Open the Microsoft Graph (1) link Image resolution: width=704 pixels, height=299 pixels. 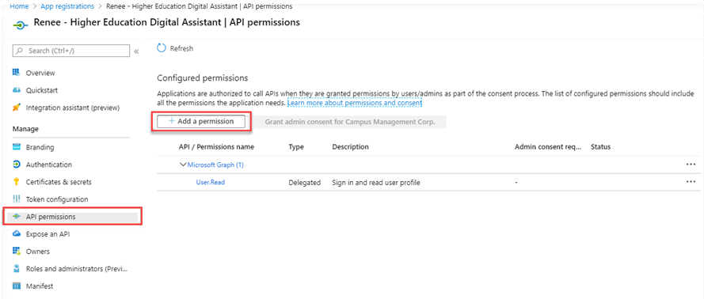215,165
